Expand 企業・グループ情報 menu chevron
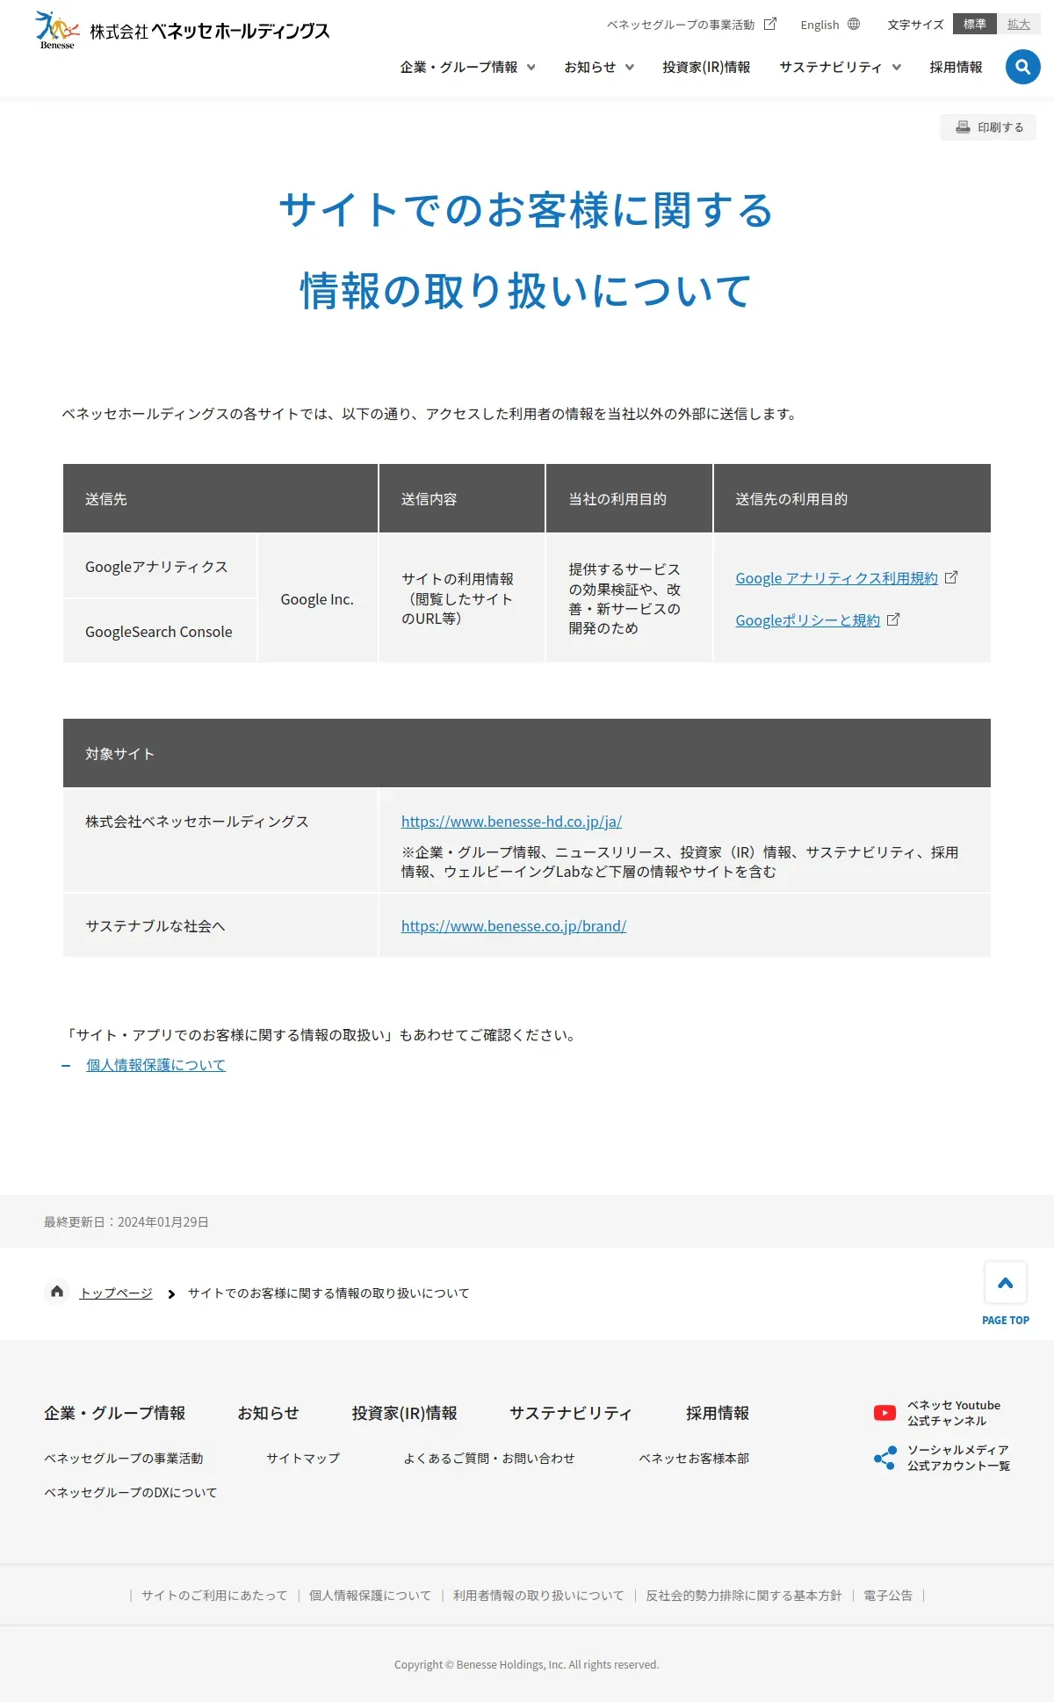1054x1702 pixels. [531, 68]
